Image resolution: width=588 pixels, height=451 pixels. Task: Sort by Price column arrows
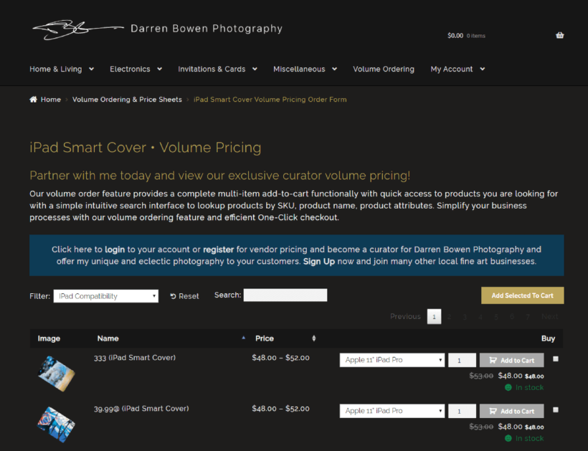pos(313,338)
